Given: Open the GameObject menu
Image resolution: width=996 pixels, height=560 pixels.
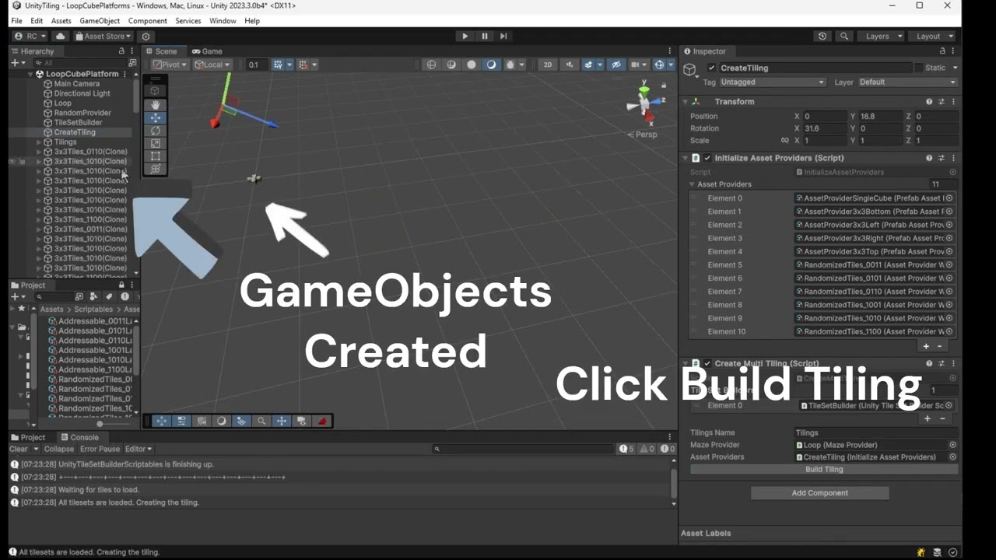Looking at the screenshot, I should (x=100, y=21).
